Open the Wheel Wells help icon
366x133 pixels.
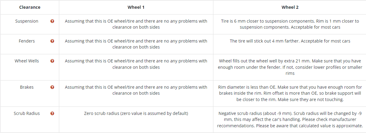[52, 61]
